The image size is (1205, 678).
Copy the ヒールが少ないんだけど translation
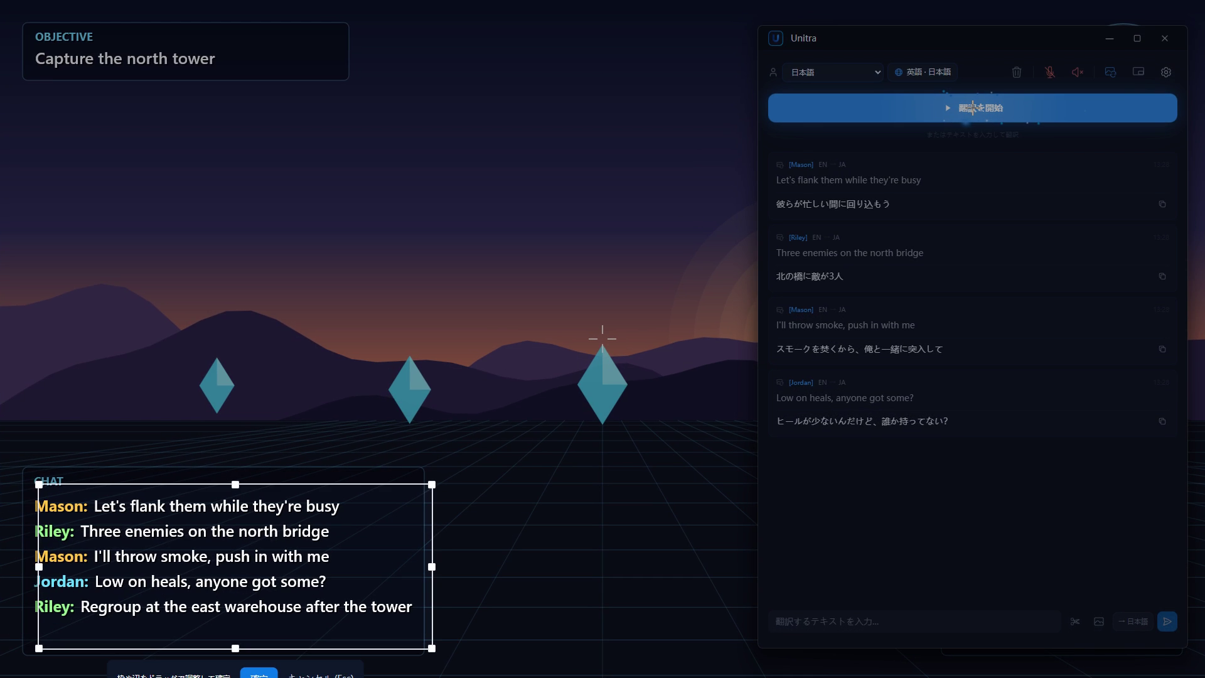1162,421
